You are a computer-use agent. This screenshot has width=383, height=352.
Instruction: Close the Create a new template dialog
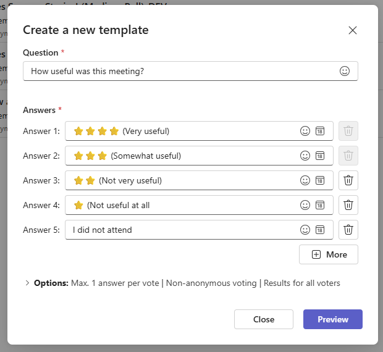(x=353, y=30)
